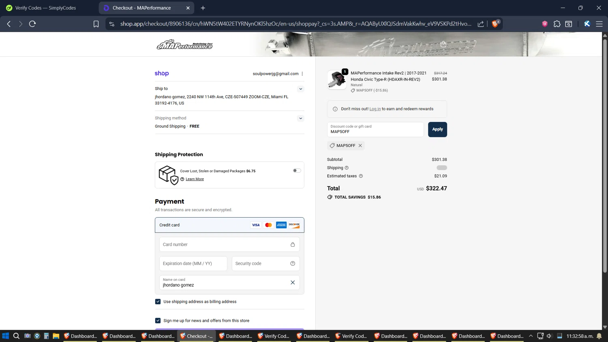Viewport: 608px width, 342px height.
Task: Open the extensions puzzle icon
Action: [557, 24]
